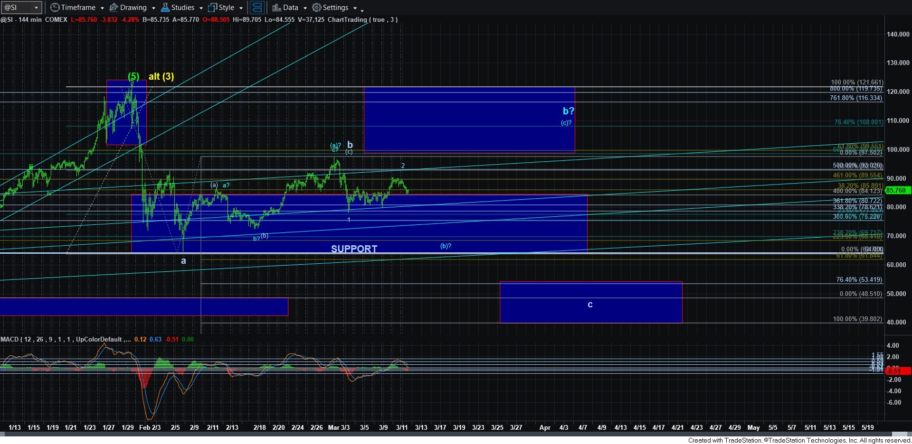
Task: Click the MACD study label
Action: click(x=9, y=339)
